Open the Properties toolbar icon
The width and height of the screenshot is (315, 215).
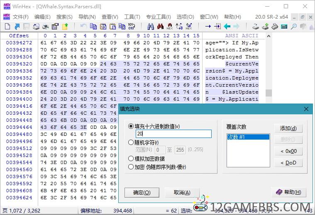tap(55, 26)
